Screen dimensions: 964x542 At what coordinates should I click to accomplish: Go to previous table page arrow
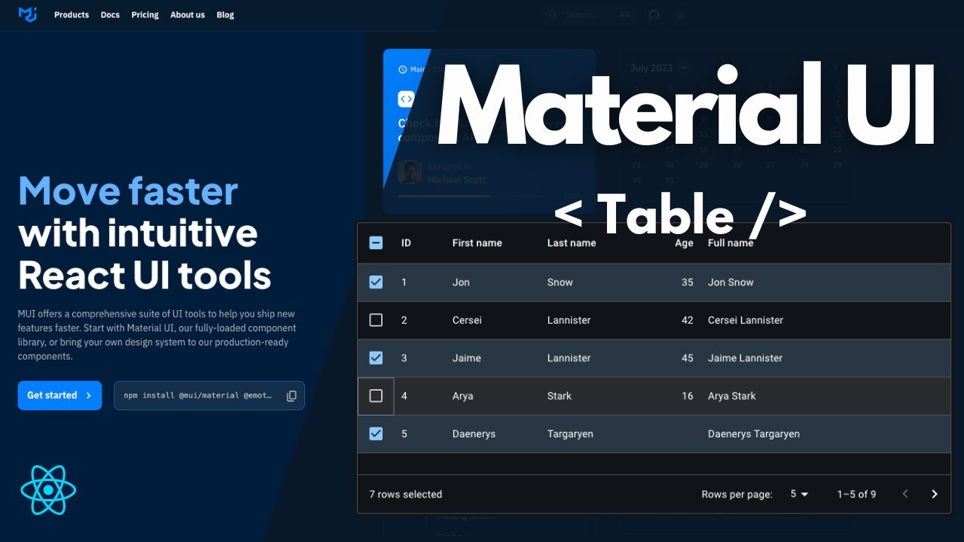tap(905, 494)
